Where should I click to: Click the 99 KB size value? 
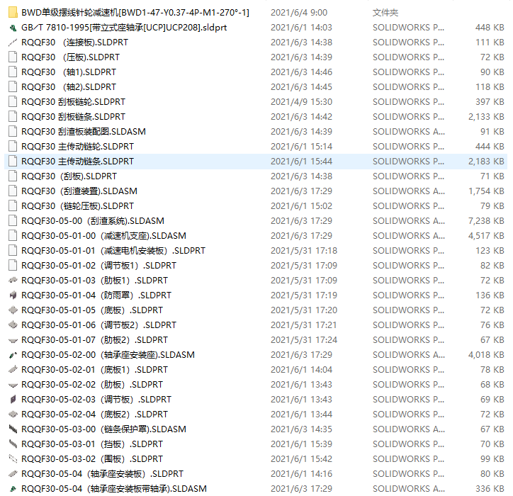(x=492, y=459)
